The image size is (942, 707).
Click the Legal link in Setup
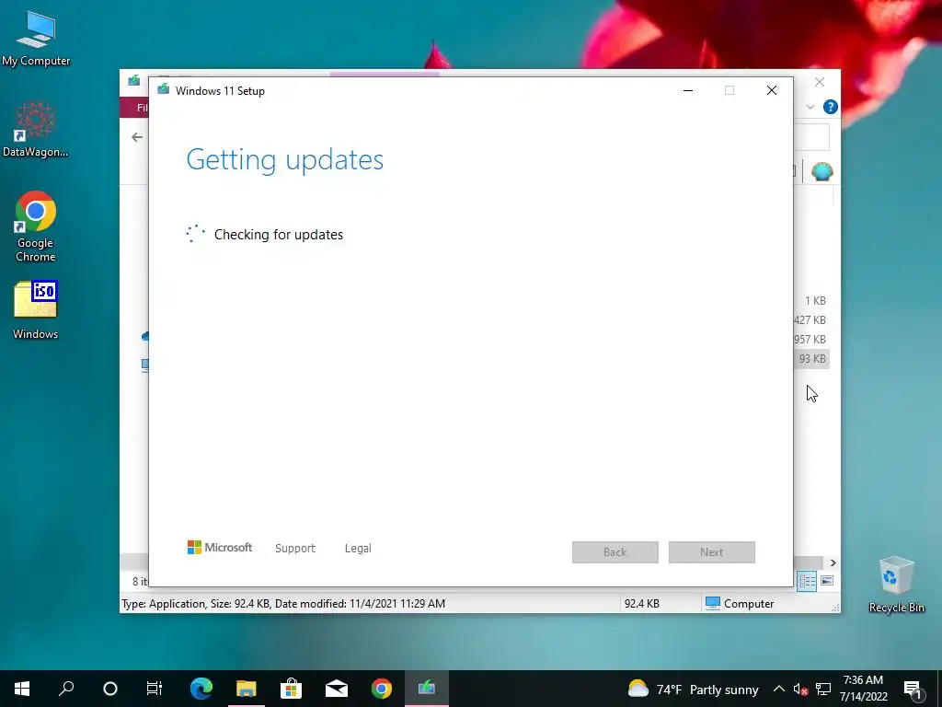coord(358,549)
